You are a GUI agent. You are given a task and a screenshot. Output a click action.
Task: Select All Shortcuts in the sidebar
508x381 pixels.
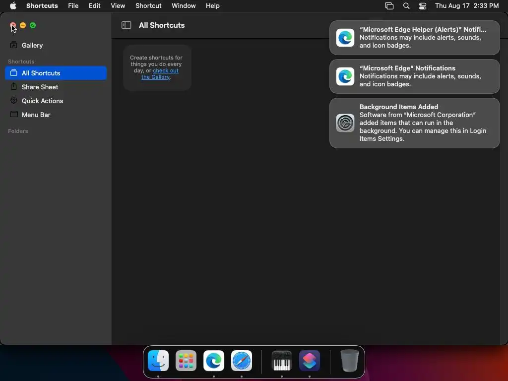tap(56, 73)
